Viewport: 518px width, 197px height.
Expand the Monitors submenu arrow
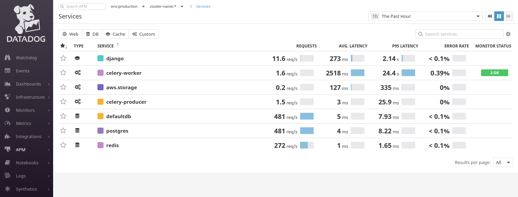[49, 110]
